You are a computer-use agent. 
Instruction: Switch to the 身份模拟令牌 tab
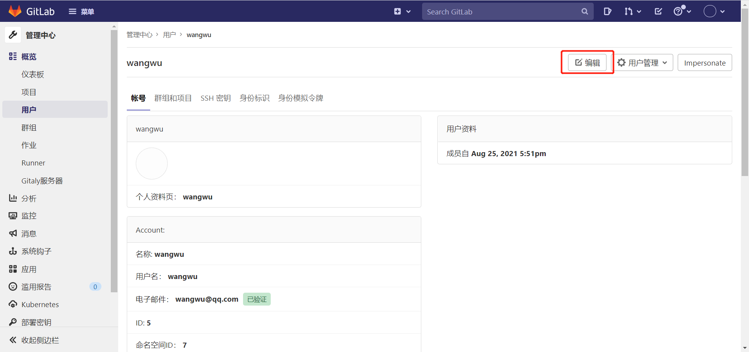(300, 98)
